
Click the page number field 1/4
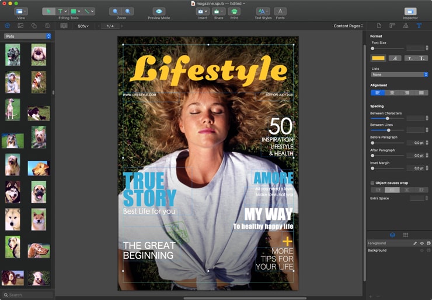(110, 26)
